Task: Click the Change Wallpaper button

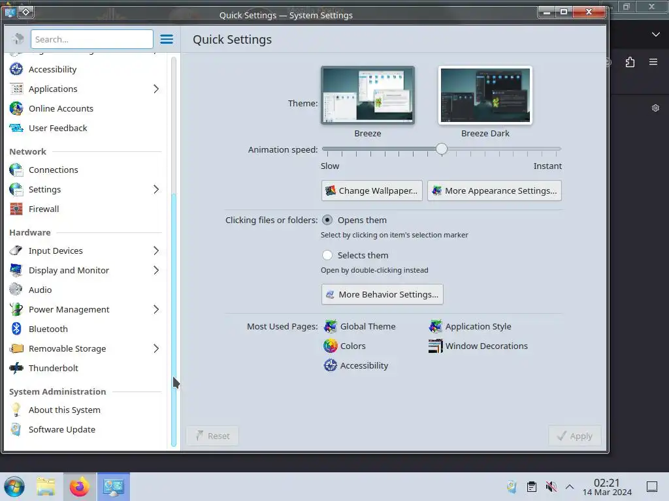Action: [x=372, y=190]
